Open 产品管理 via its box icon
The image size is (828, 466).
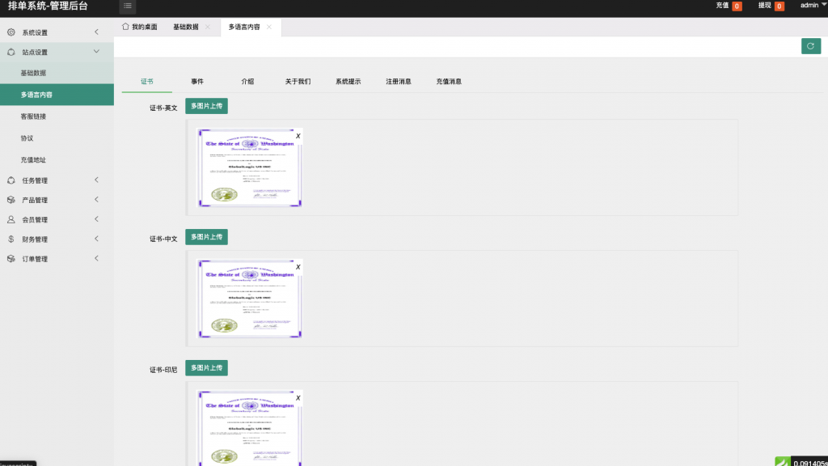[11, 200]
